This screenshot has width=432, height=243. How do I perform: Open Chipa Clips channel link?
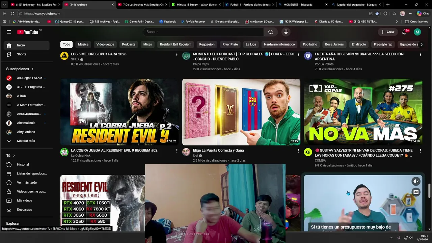click(x=201, y=64)
